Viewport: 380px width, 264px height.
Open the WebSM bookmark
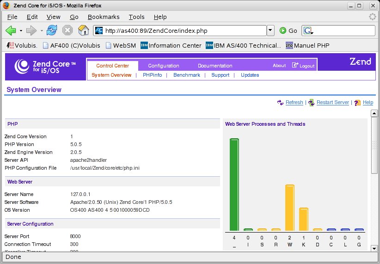(x=121, y=45)
